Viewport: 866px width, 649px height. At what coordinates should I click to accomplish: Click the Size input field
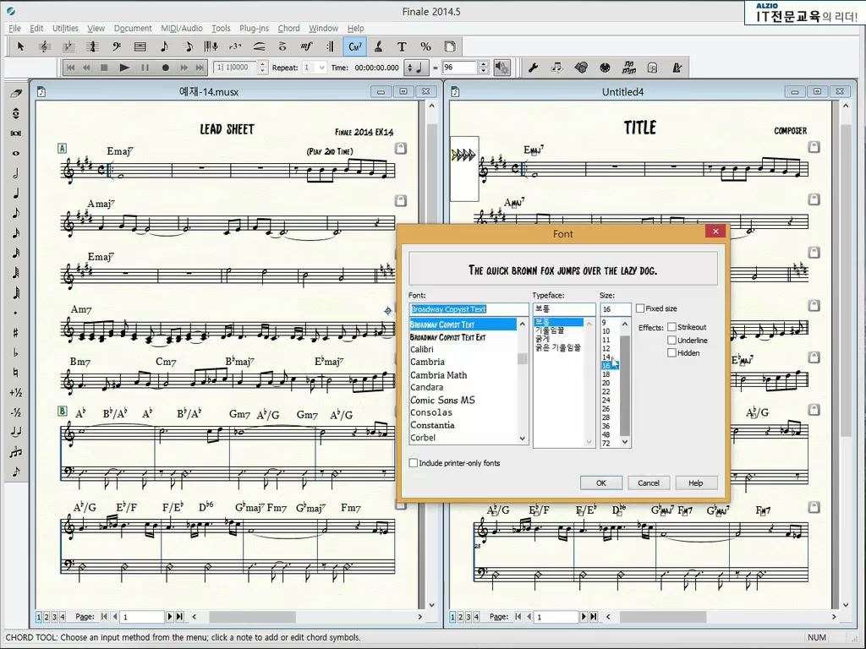pyautogui.click(x=616, y=309)
